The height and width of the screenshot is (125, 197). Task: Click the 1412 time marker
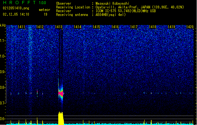[x=40, y=27]
